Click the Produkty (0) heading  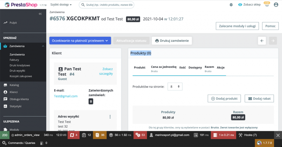coord(141,53)
